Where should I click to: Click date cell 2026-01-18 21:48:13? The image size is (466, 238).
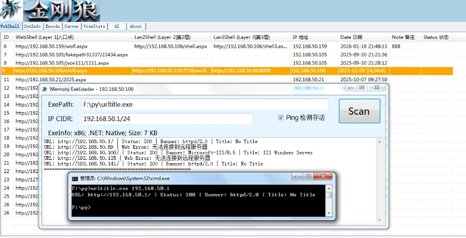pyautogui.click(x=364, y=46)
